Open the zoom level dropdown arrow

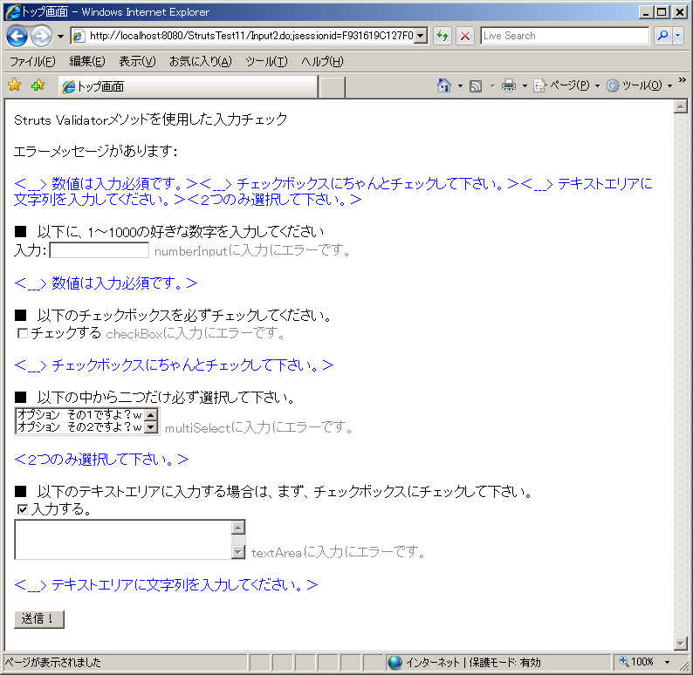pos(668,662)
